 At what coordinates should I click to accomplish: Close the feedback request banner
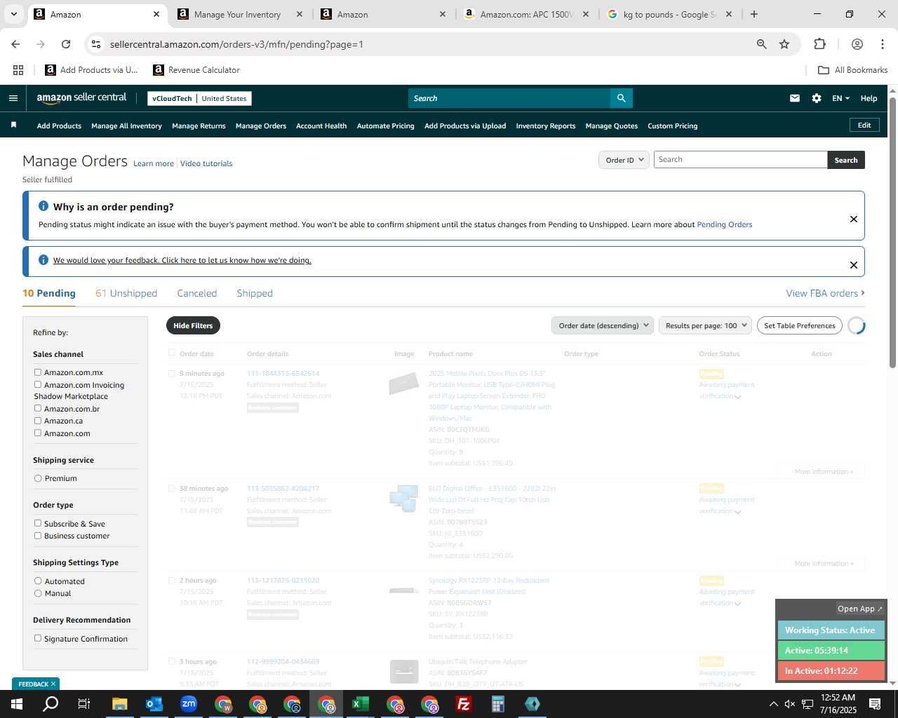click(x=854, y=265)
